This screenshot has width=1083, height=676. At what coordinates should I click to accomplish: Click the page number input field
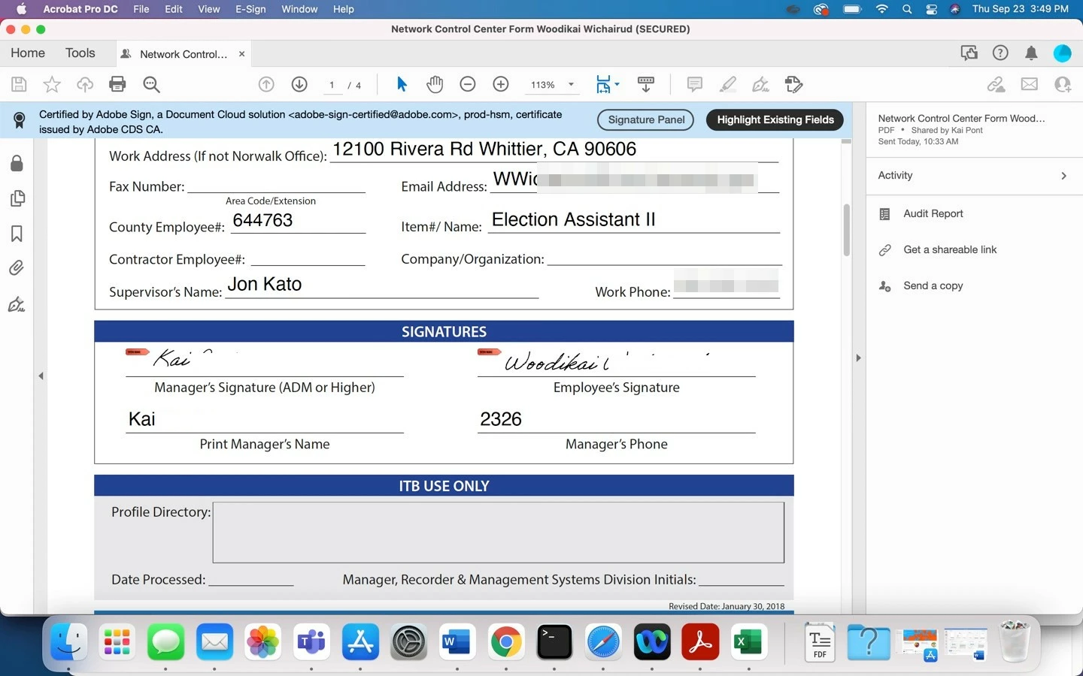click(x=332, y=85)
